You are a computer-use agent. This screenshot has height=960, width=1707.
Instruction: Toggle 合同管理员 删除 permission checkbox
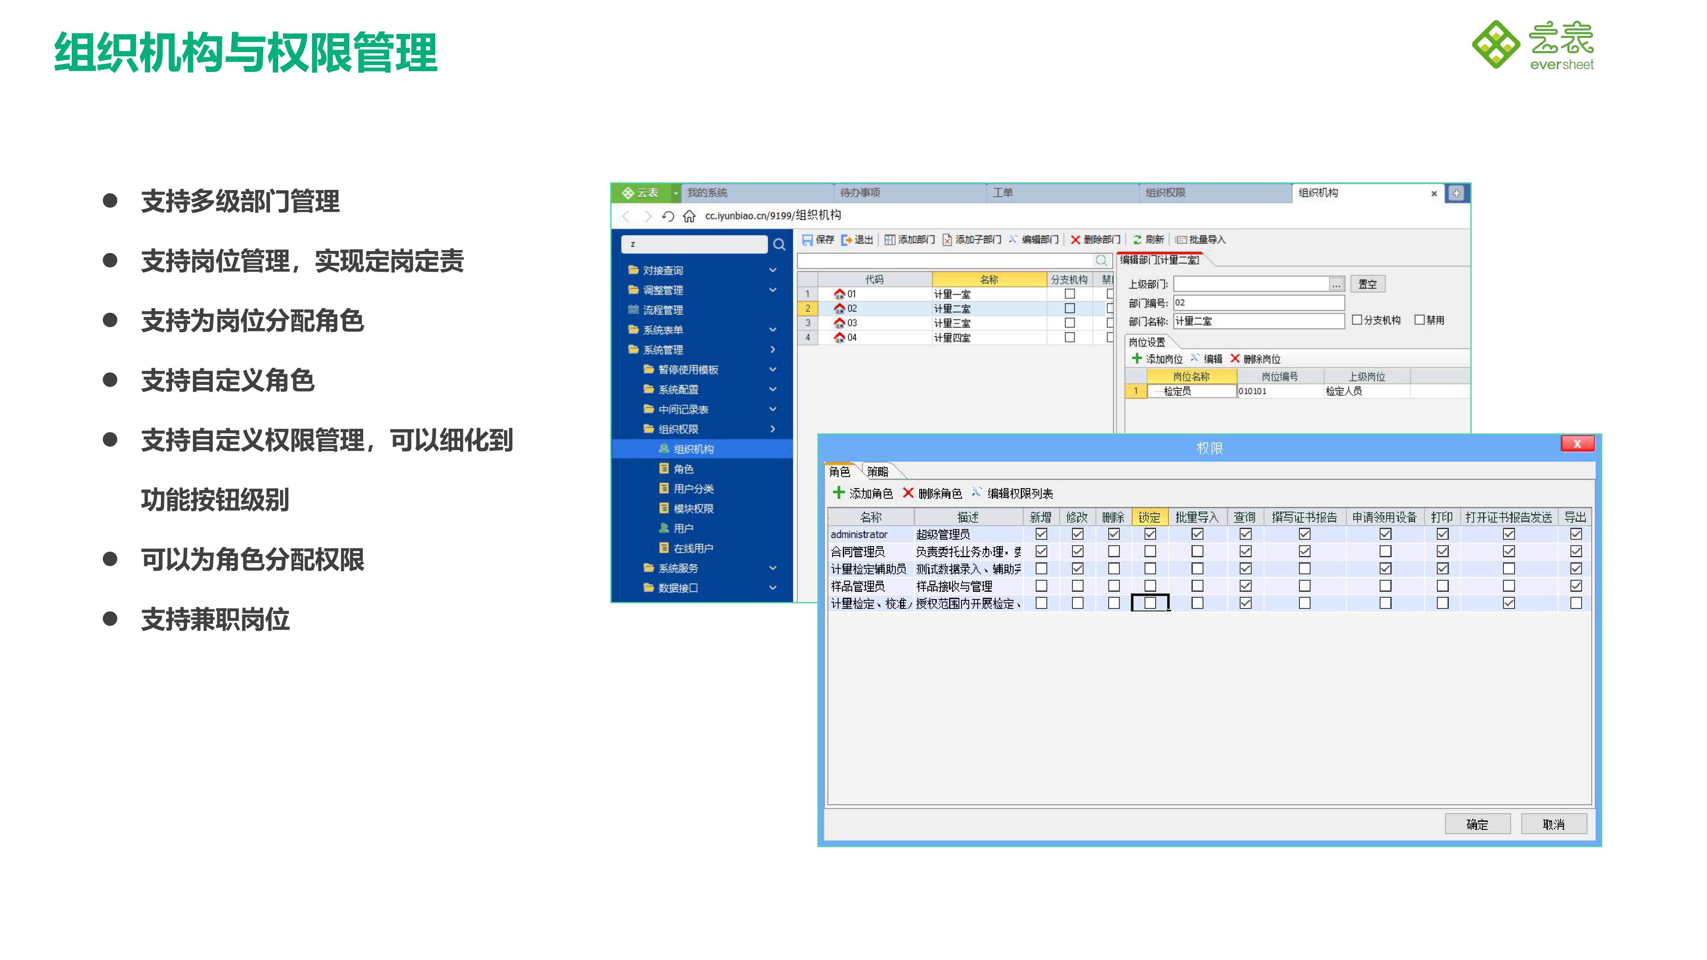coord(1114,551)
